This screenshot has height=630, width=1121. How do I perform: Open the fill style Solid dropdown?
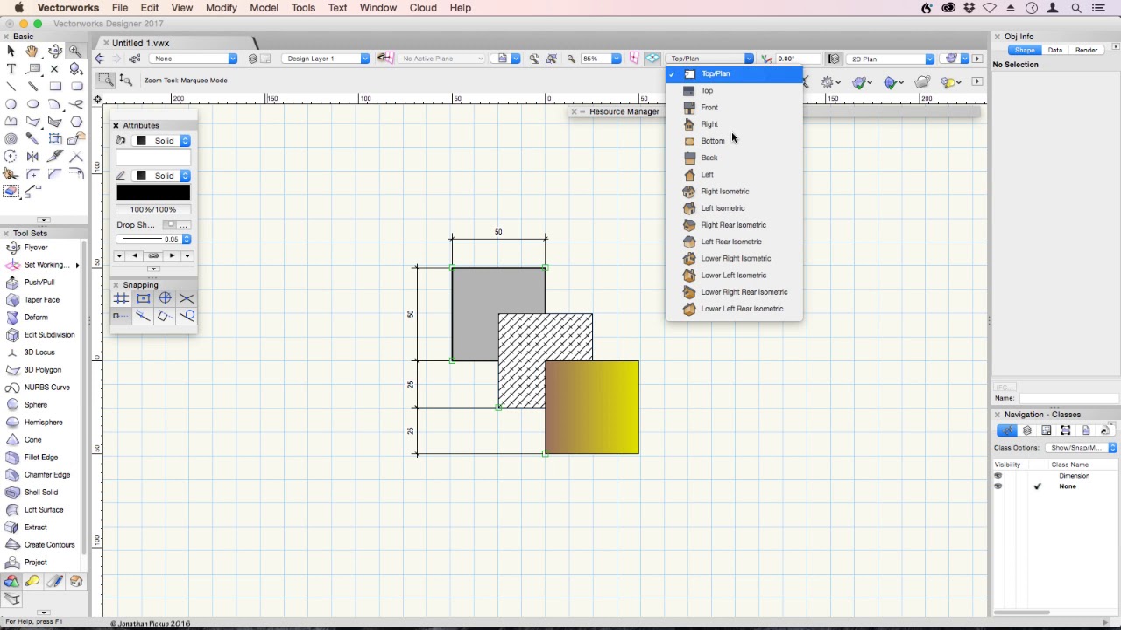[162, 141]
